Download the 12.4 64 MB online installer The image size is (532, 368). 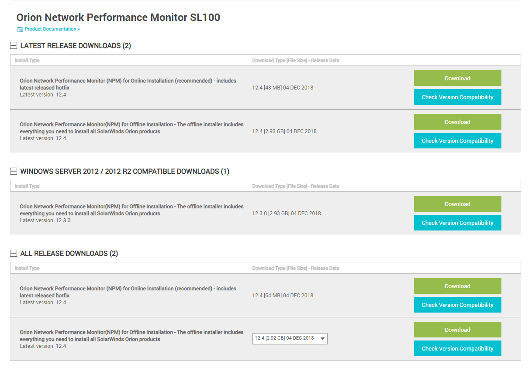tap(457, 286)
